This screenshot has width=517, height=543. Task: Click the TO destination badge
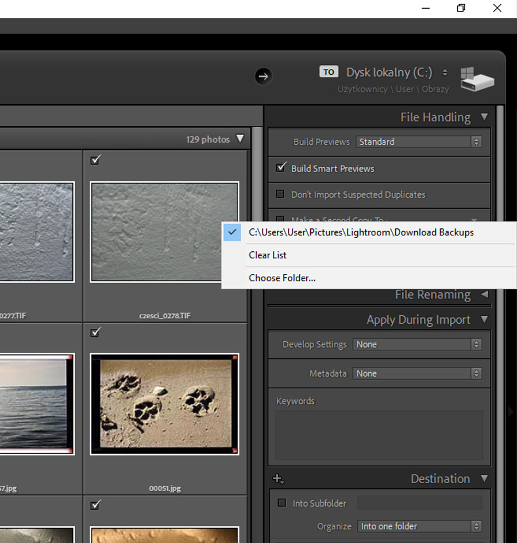(329, 72)
